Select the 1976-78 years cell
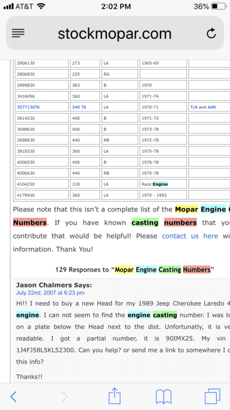 [163, 162]
